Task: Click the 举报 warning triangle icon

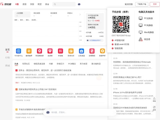Action: [154, 98]
